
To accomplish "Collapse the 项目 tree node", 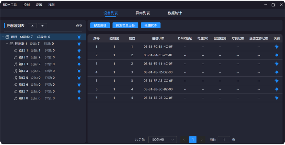I will pos(3,37).
